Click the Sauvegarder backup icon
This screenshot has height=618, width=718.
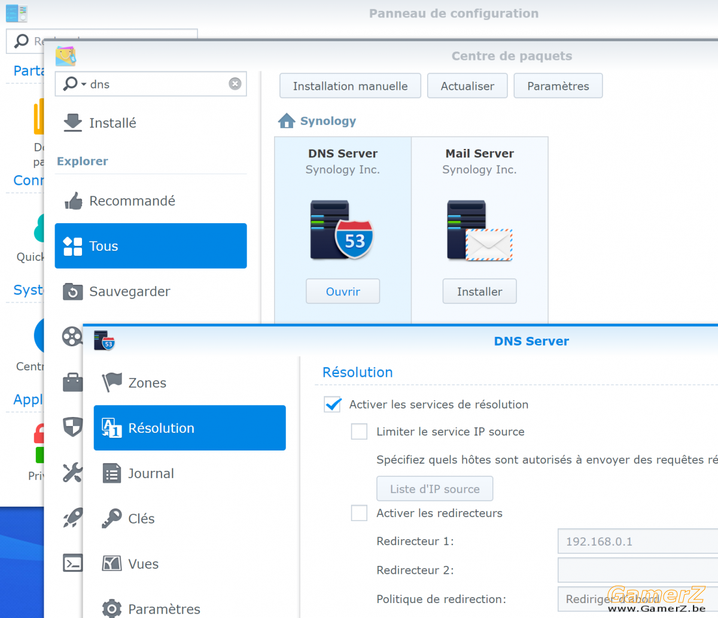coord(73,292)
